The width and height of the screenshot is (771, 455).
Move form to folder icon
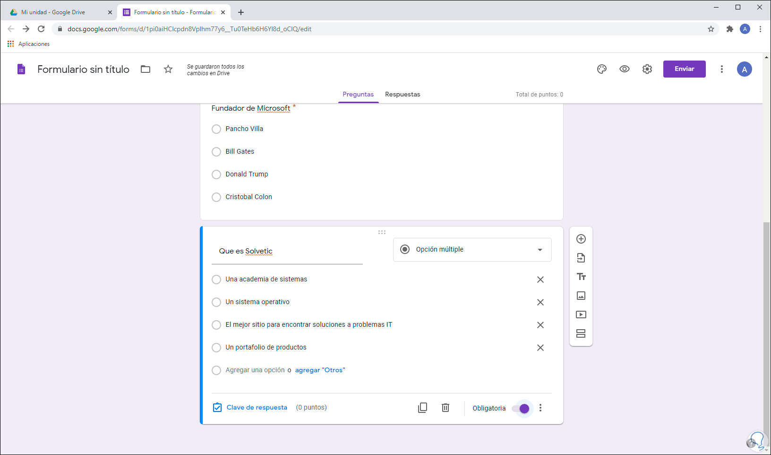(x=146, y=69)
